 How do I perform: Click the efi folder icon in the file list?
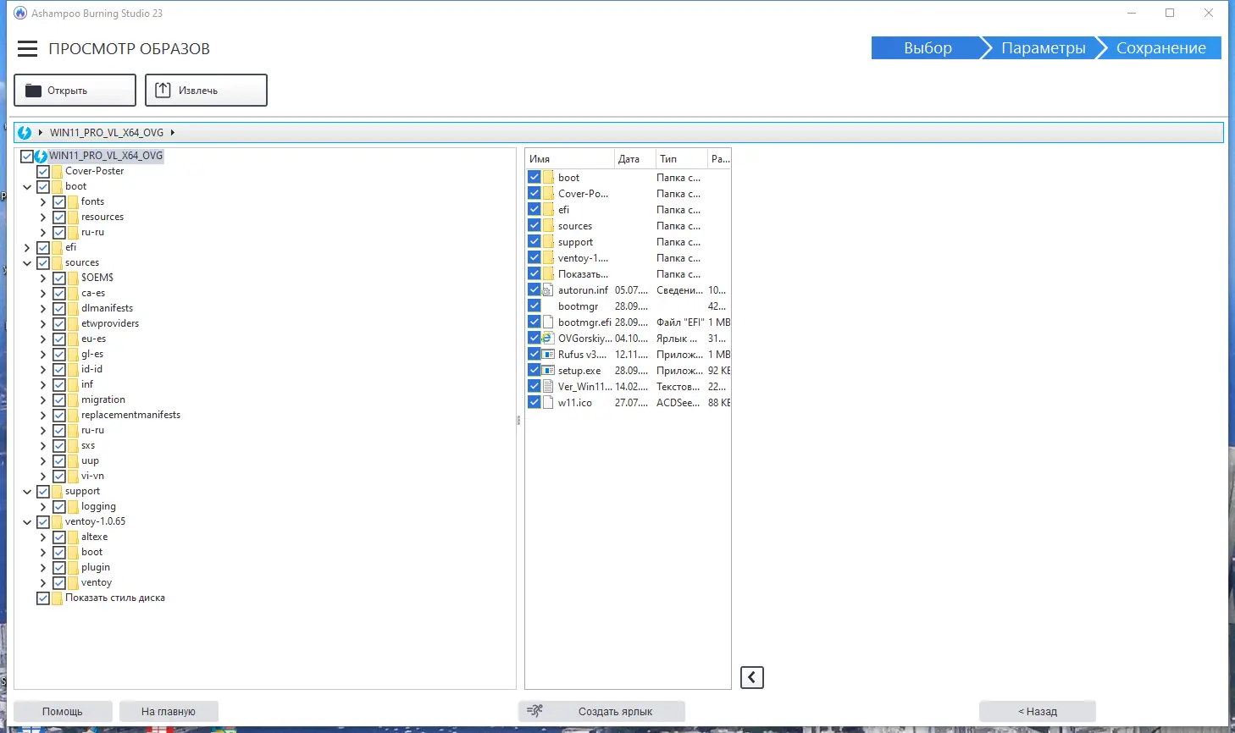pyautogui.click(x=548, y=210)
